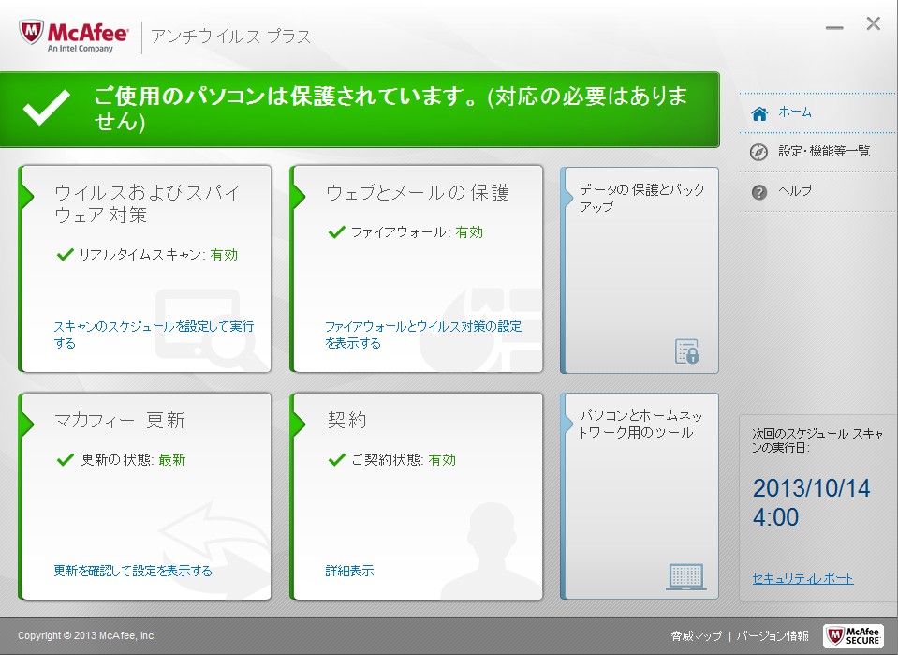Click the scheduled scan date 2013/10/14
This screenshot has height=655, width=898.
[x=811, y=488]
